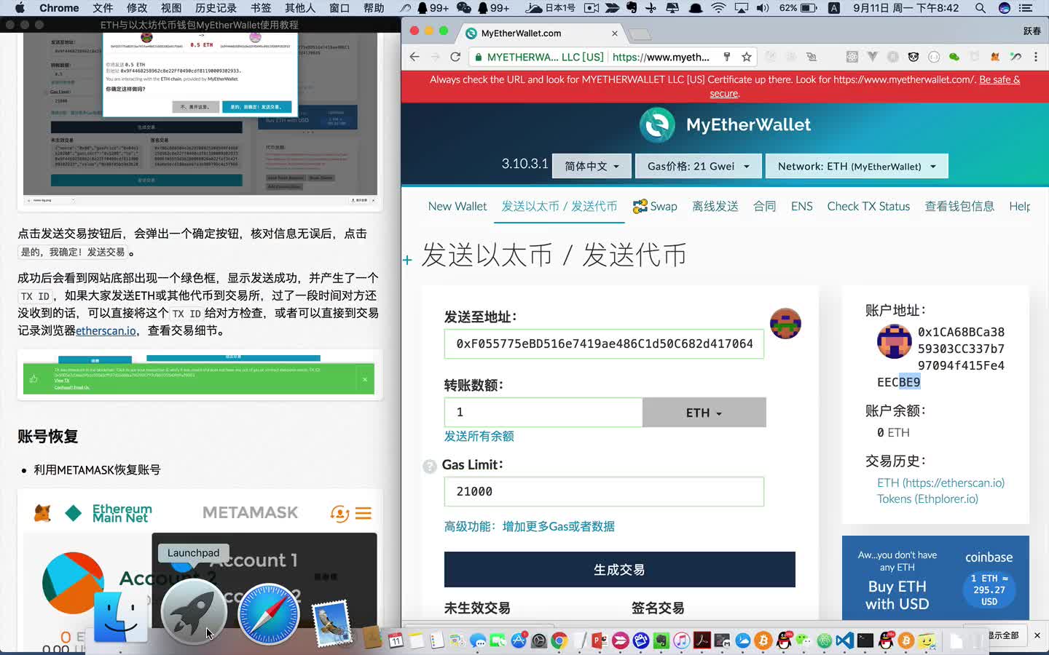The height and width of the screenshot is (655, 1049).
Task: Click the recipient address identicon
Action: [x=785, y=324]
